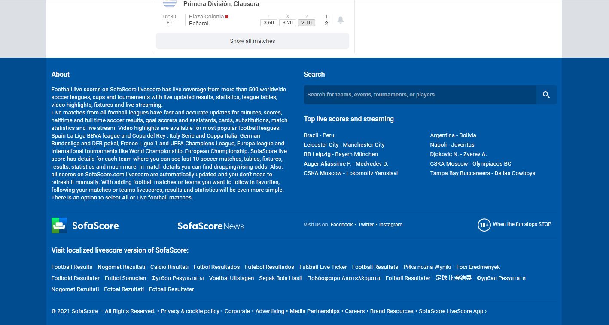This screenshot has height=325, width=609.
Task: Open the Foci Eredmények link
Action: pyautogui.click(x=478, y=267)
